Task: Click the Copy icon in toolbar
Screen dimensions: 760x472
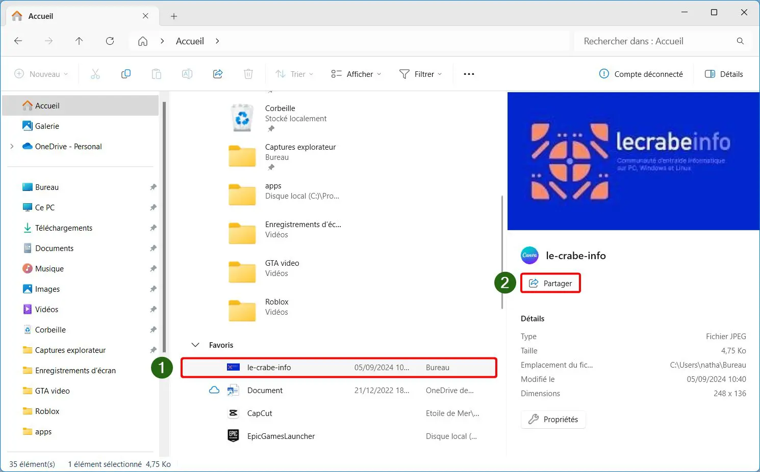Action: pyautogui.click(x=126, y=74)
